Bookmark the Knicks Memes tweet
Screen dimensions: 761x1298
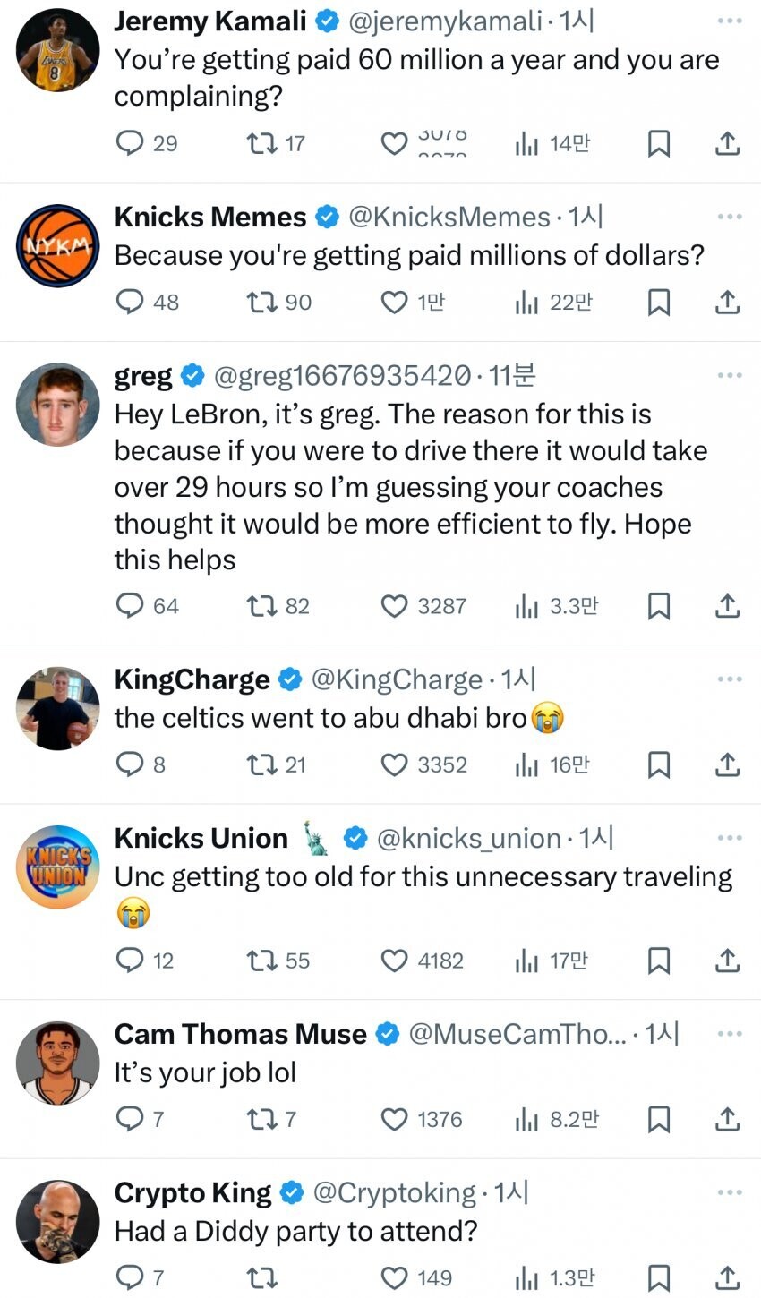pos(659,303)
